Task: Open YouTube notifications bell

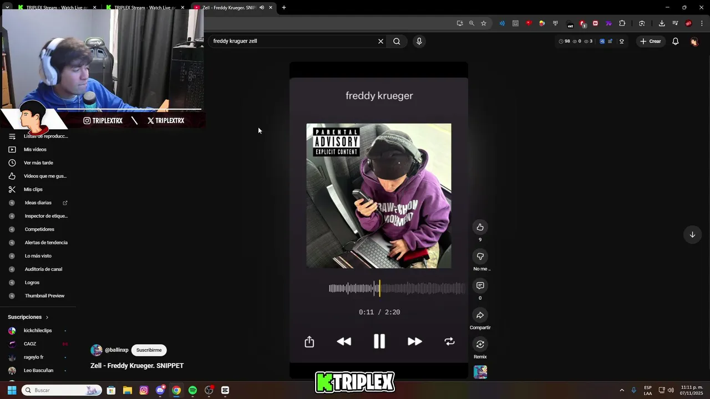Action: pos(675,41)
